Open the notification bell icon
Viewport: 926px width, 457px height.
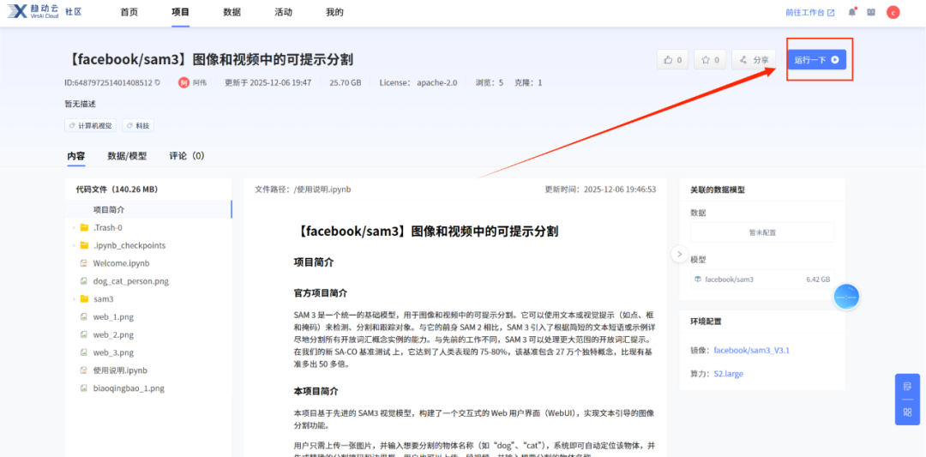coord(851,12)
